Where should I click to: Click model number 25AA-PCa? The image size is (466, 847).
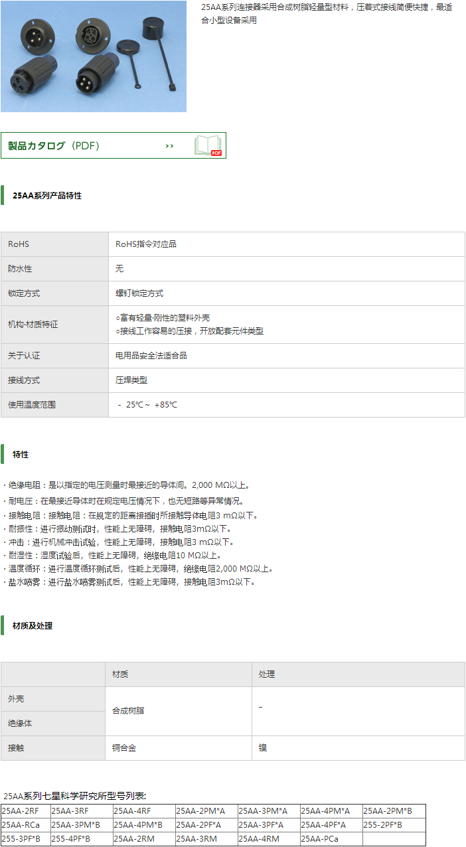pos(320,839)
